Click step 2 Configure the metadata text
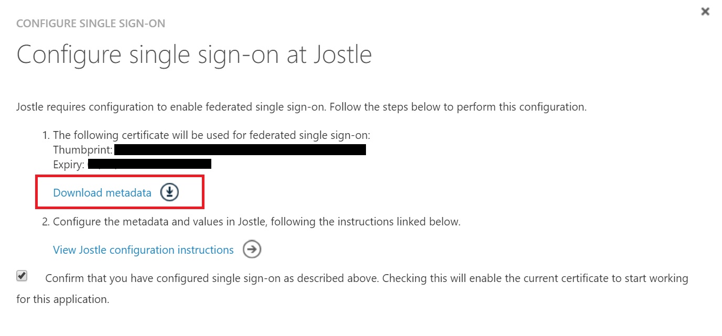Screen dimensions: 722x336 point(257,222)
